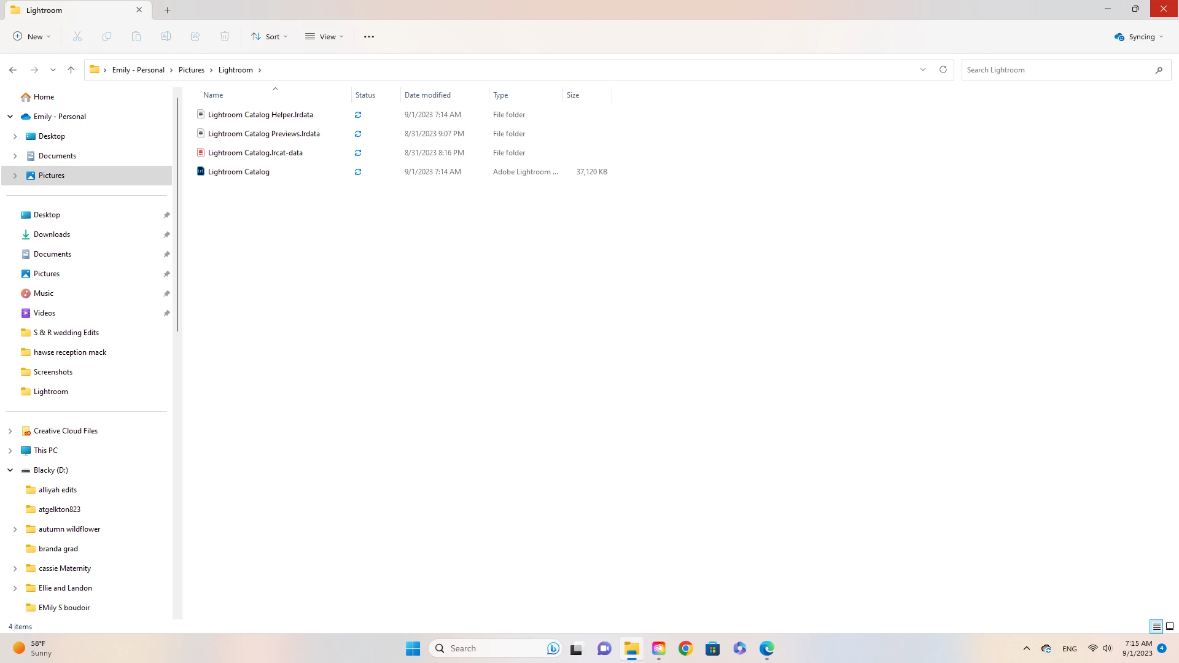This screenshot has width=1179, height=663.
Task: Click Pictures in the breadcrumb path
Action: [x=192, y=70]
